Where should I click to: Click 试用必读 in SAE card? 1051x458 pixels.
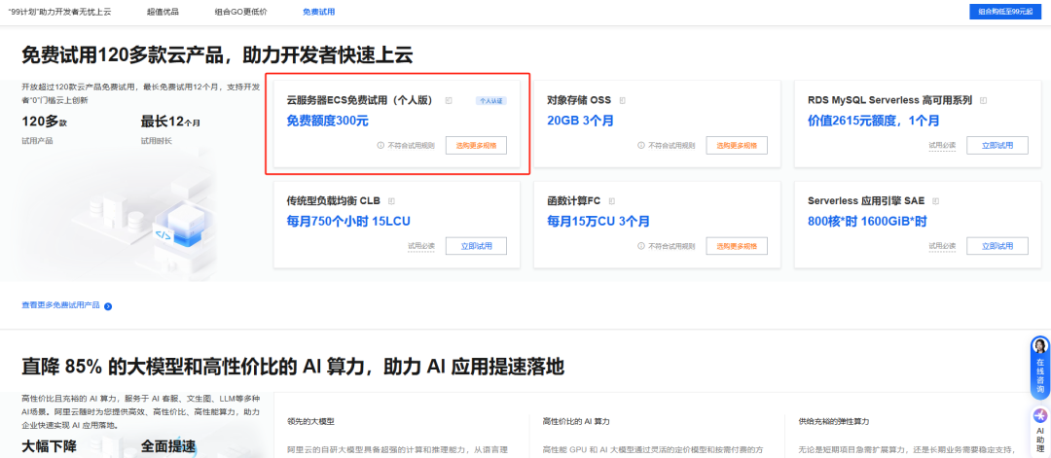[942, 246]
